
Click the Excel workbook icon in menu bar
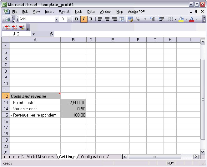click(x=7, y=12)
